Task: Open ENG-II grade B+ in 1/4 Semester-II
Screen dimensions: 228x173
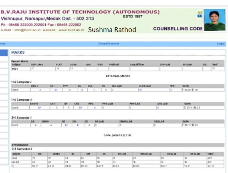Action: coord(39,108)
